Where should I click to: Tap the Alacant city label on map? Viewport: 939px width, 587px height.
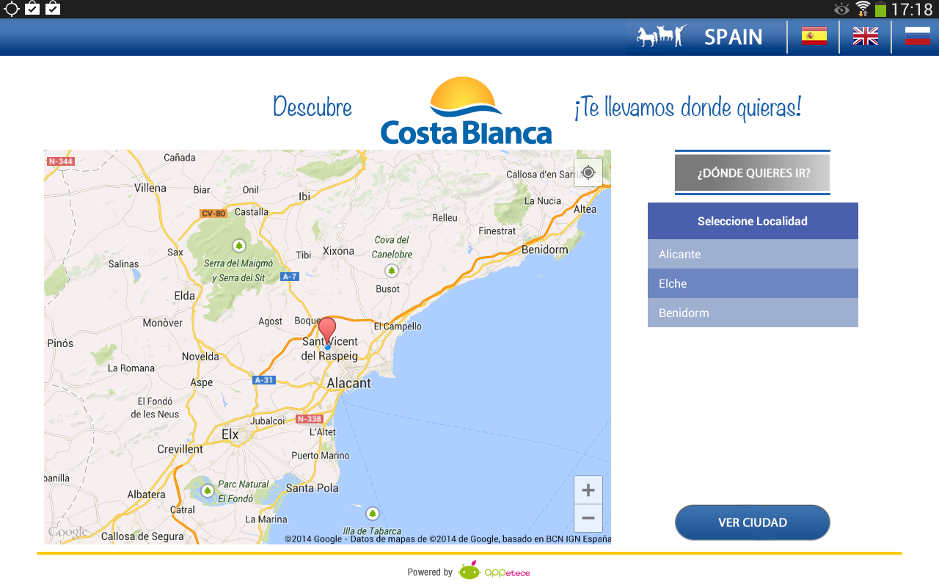coord(348,383)
